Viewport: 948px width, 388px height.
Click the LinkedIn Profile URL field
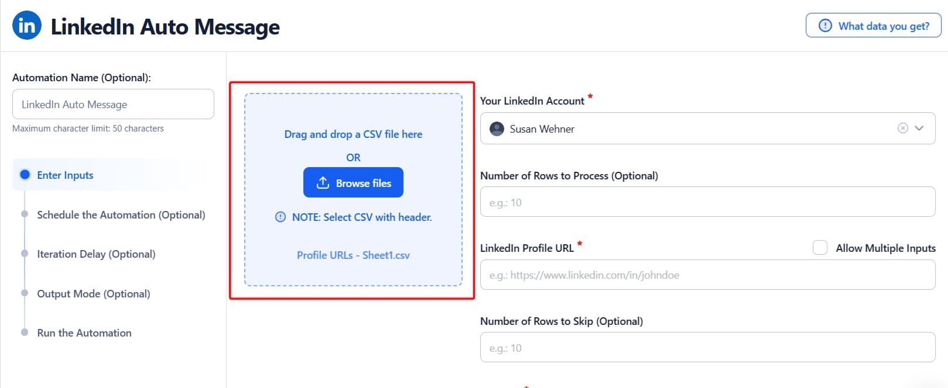[x=707, y=275]
